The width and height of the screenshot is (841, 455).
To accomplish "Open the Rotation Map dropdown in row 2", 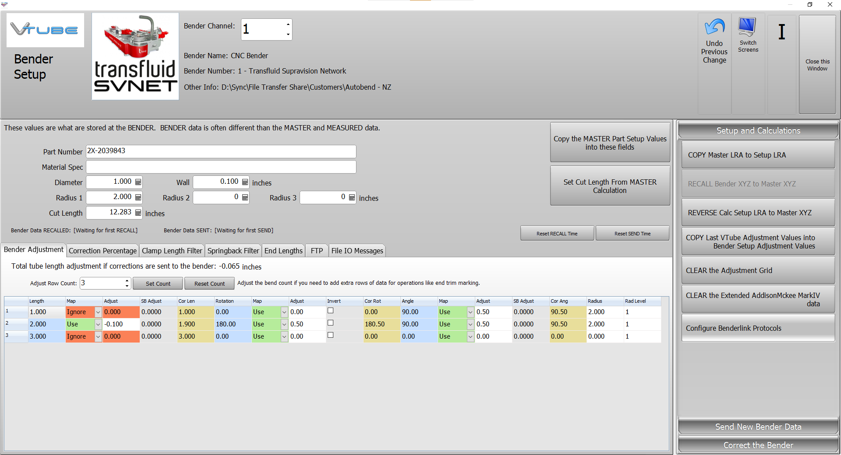I will (284, 325).
